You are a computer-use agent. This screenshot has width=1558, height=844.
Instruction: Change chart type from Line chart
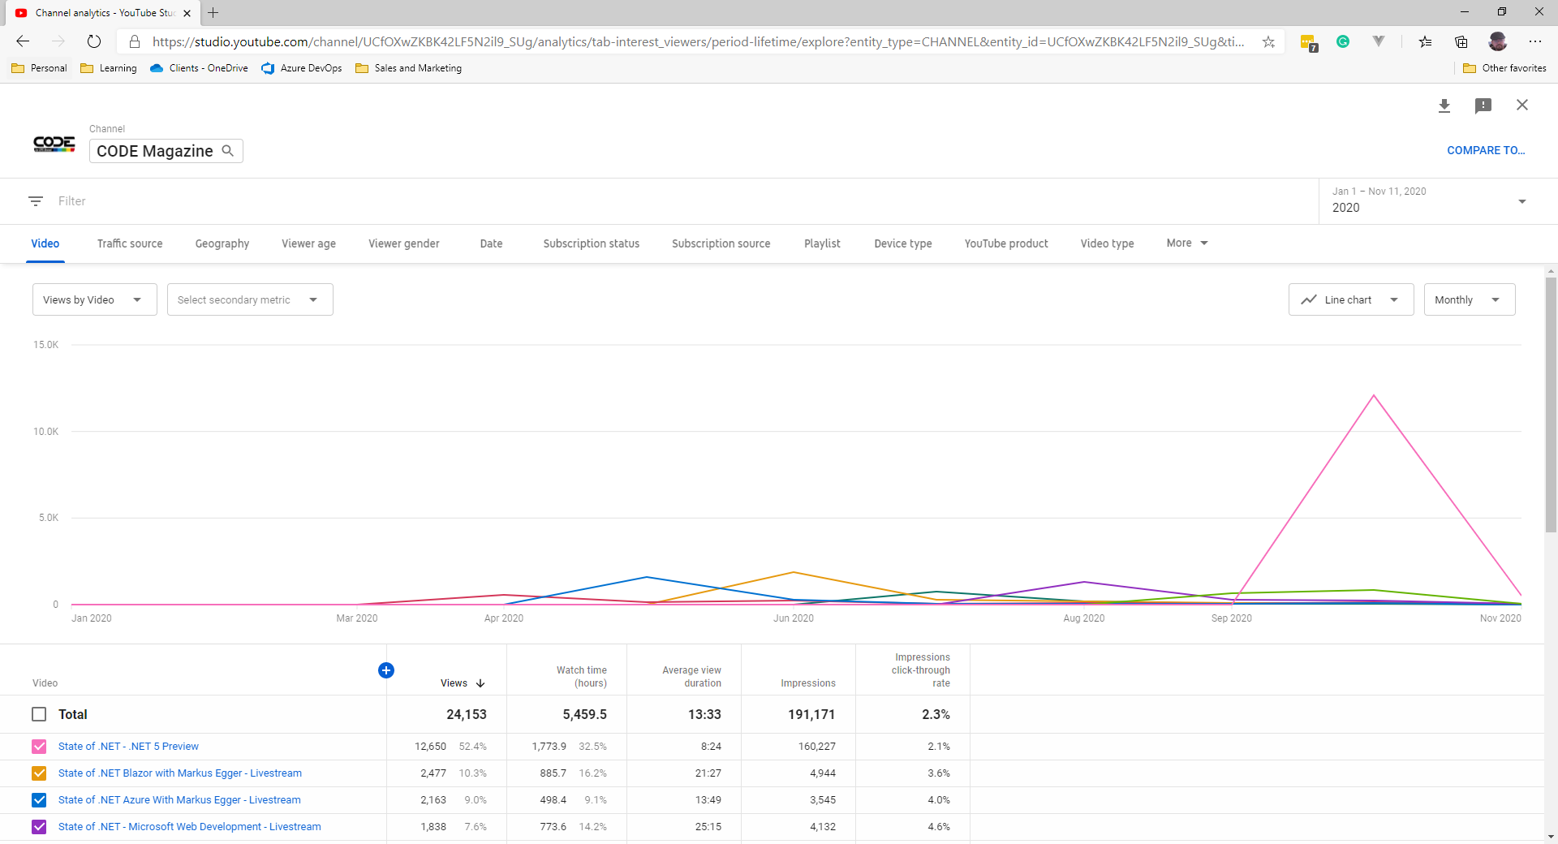(x=1351, y=299)
